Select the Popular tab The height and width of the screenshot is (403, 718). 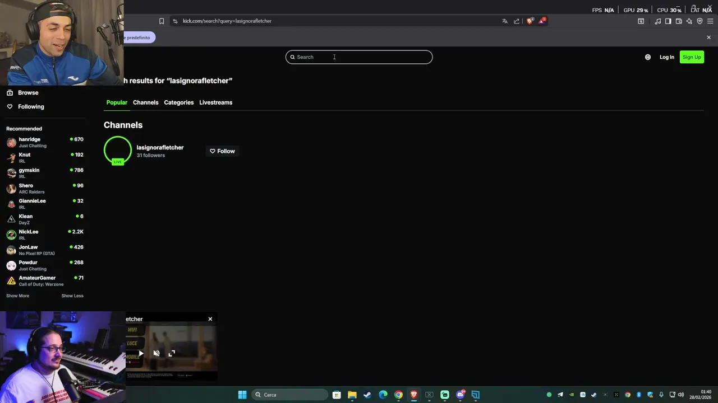tap(117, 102)
